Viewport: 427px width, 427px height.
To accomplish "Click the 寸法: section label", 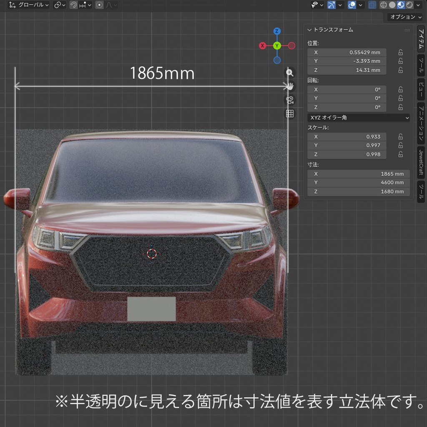I will pyautogui.click(x=313, y=164).
